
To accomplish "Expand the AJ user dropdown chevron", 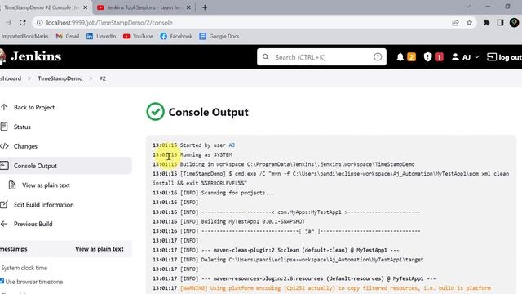I will click(x=476, y=57).
